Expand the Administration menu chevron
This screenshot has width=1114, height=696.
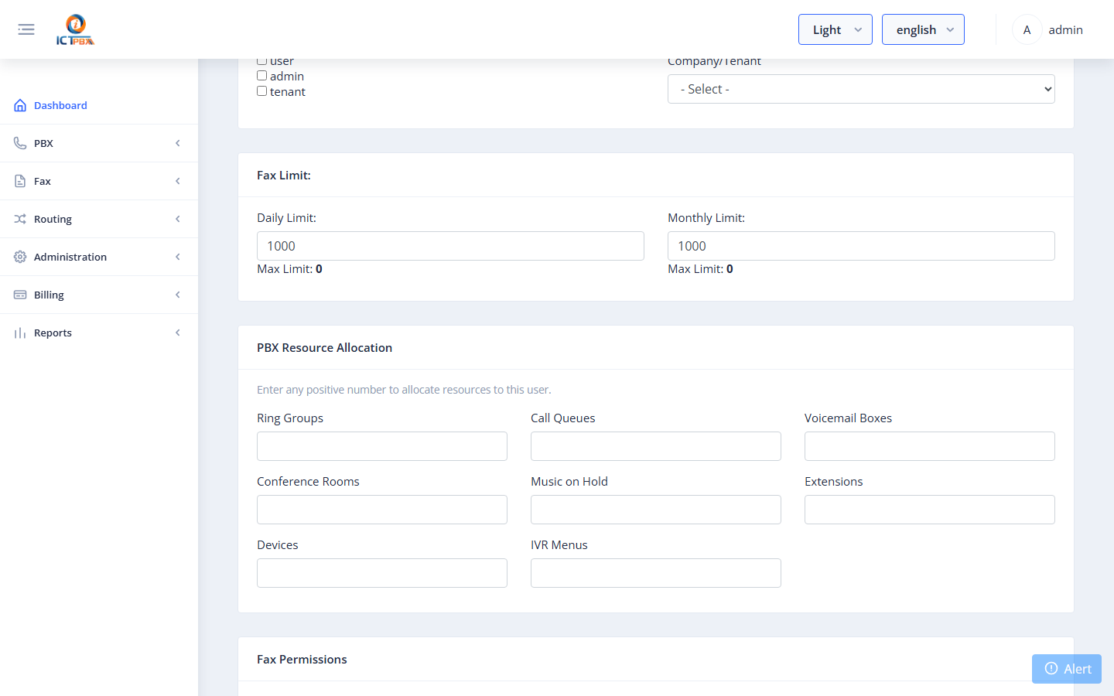pyautogui.click(x=178, y=257)
